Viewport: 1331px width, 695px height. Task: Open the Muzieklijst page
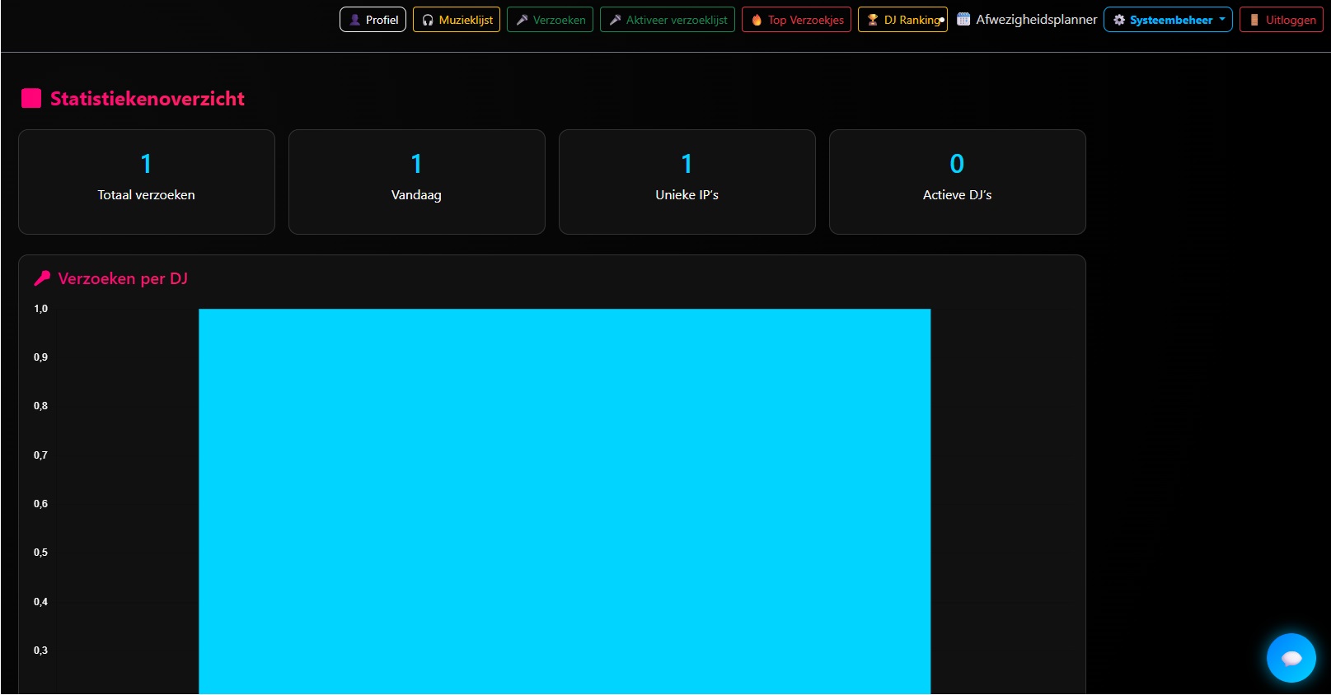465,20
